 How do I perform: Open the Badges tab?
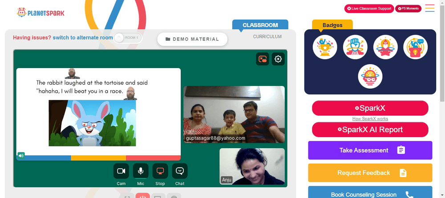[332, 25]
